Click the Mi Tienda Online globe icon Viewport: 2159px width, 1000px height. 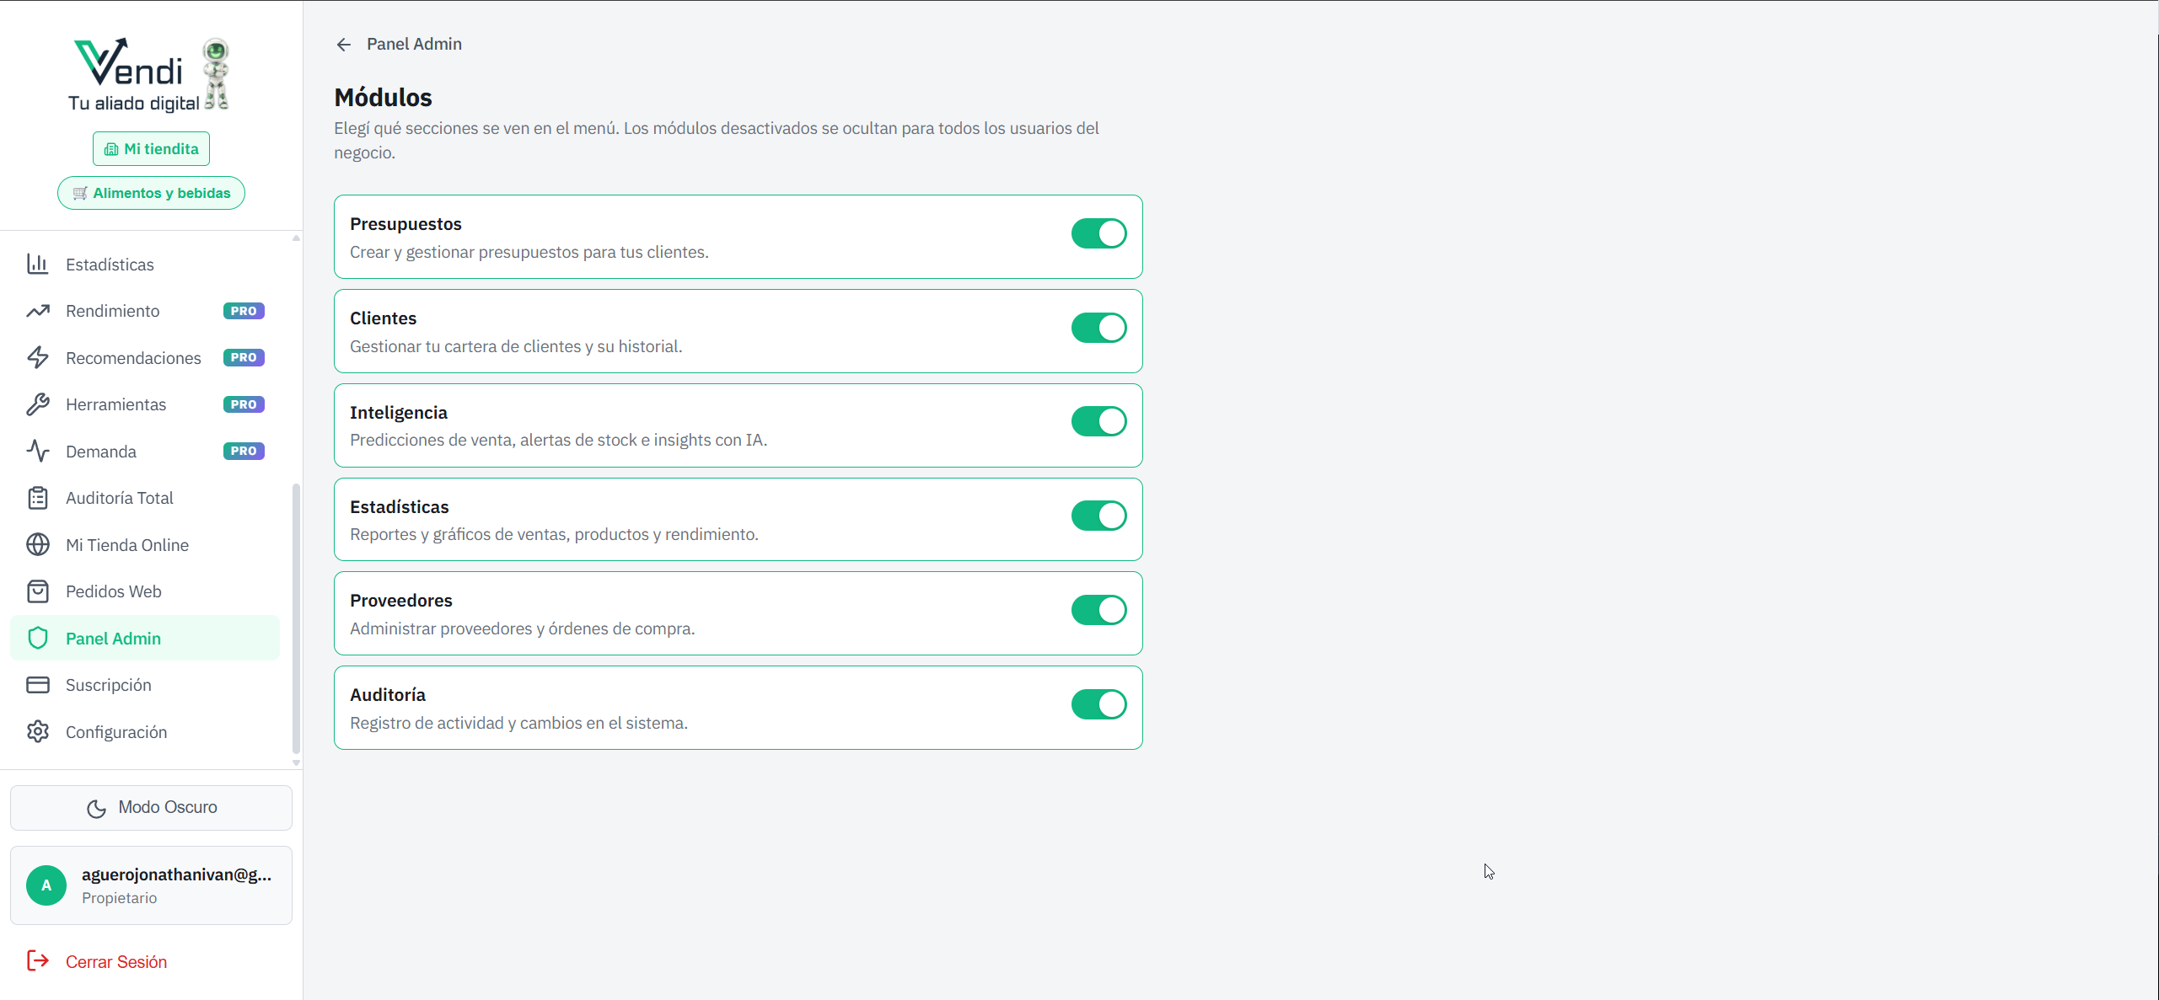click(x=39, y=544)
